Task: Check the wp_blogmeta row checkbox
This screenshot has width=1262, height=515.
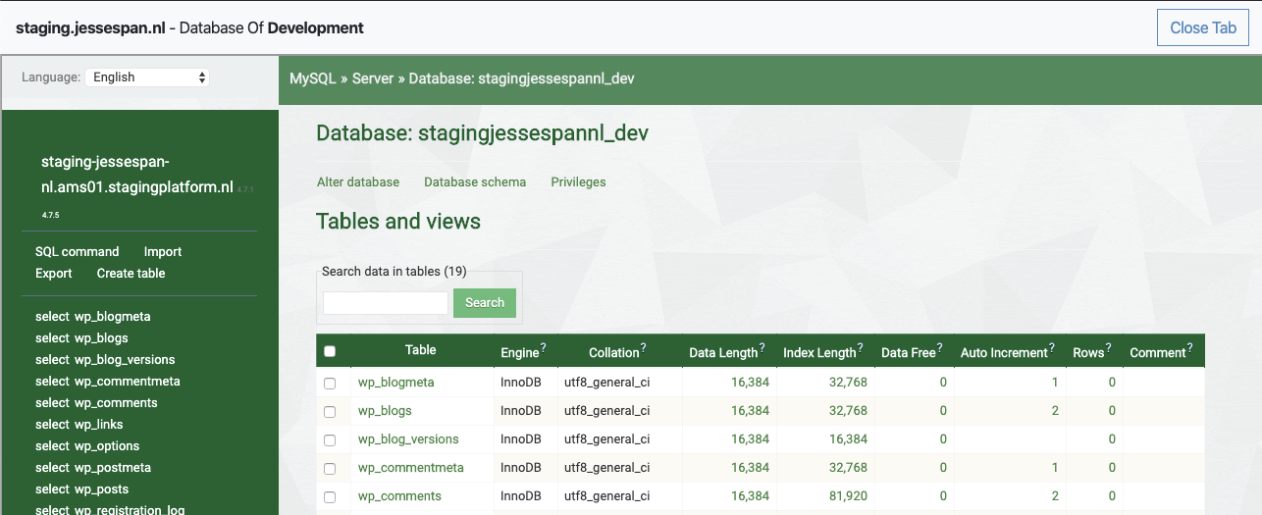Action: [x=330, y=383]
